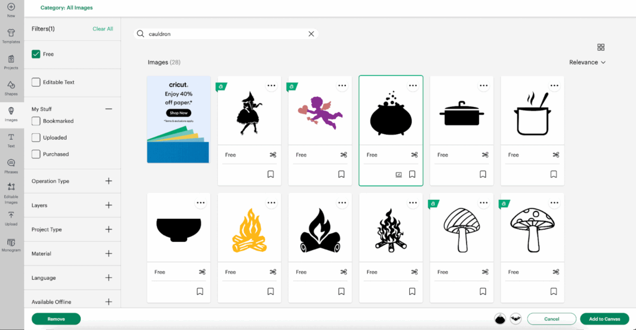
Task: Bookmark the campfire with yellow flames image
Action: [x=271, y=291]
